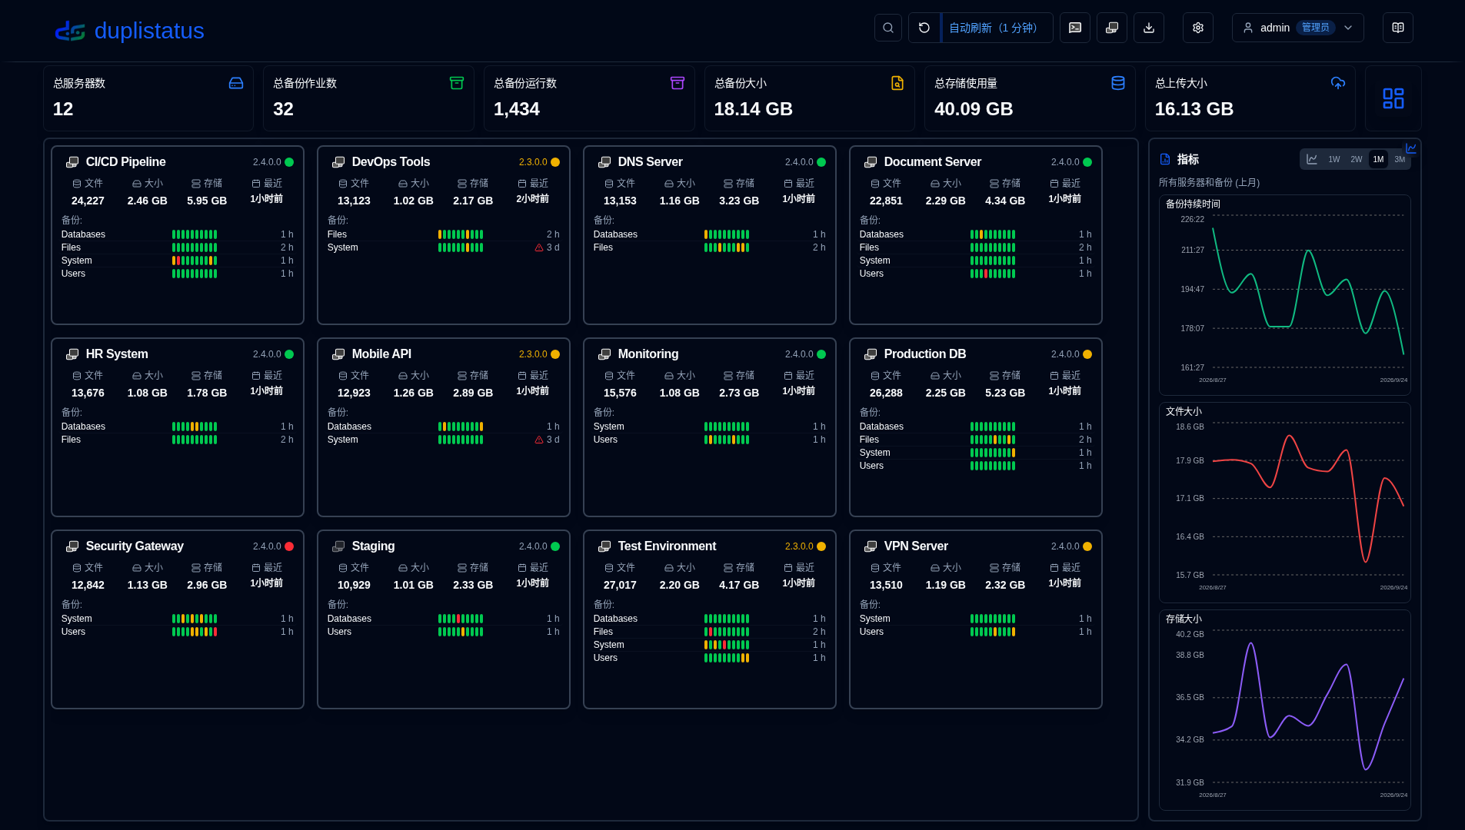Viewport: 1465px width, 830px height.
Task: Select the 1M range tab
Action: [x=1378, y=159]
